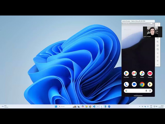Open the Windows Start menu
Image resolution: width=165 pixels, height=124 pixels.
[56, 106]
